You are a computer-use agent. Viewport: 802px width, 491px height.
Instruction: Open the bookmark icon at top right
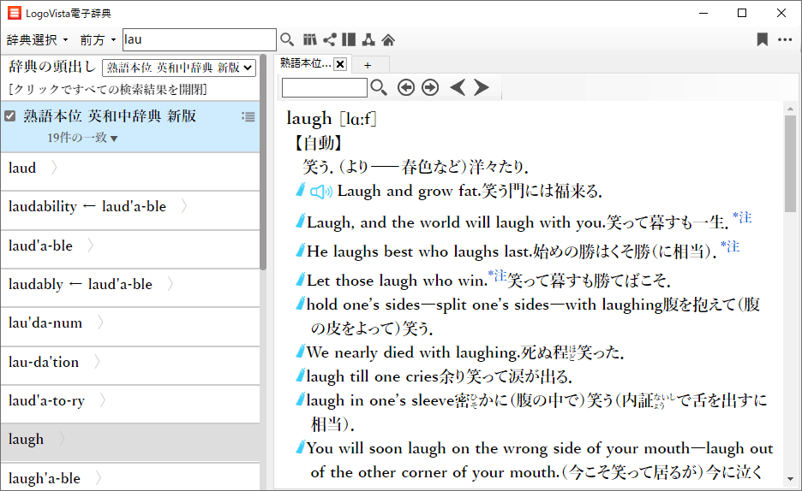tap(762, 39)
